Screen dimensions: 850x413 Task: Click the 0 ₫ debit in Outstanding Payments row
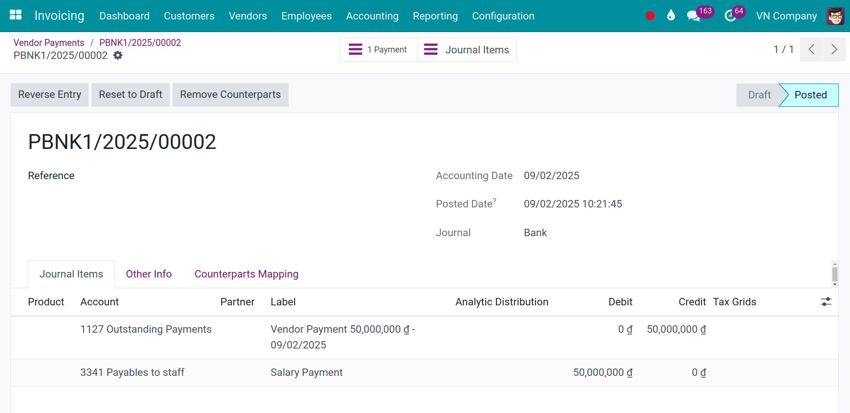625,329
